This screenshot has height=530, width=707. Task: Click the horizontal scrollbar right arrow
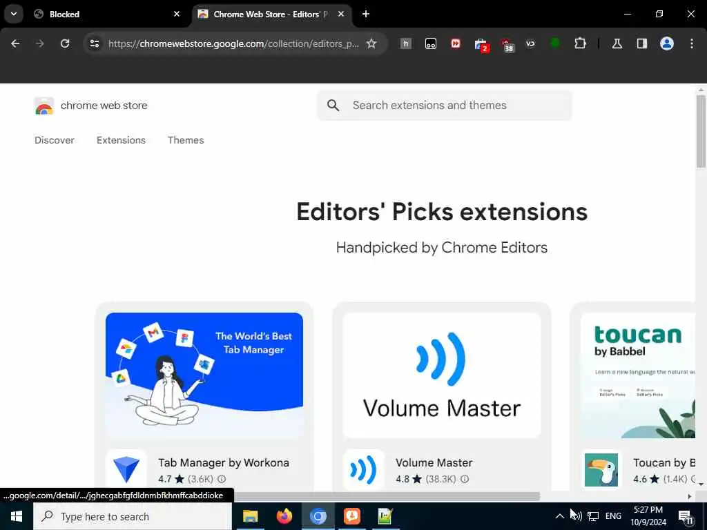[690, 497]
